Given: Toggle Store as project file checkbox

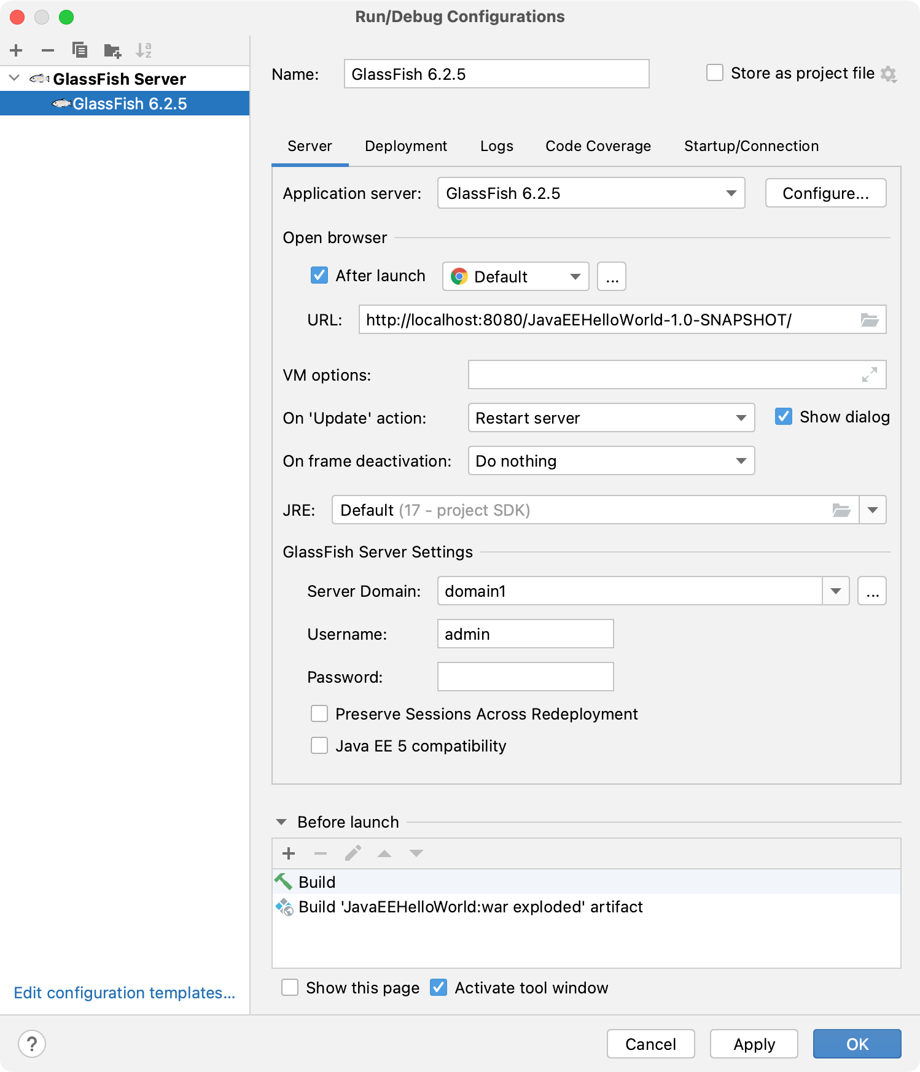Looking at the screenshot, I should click(x=715, y=73).
